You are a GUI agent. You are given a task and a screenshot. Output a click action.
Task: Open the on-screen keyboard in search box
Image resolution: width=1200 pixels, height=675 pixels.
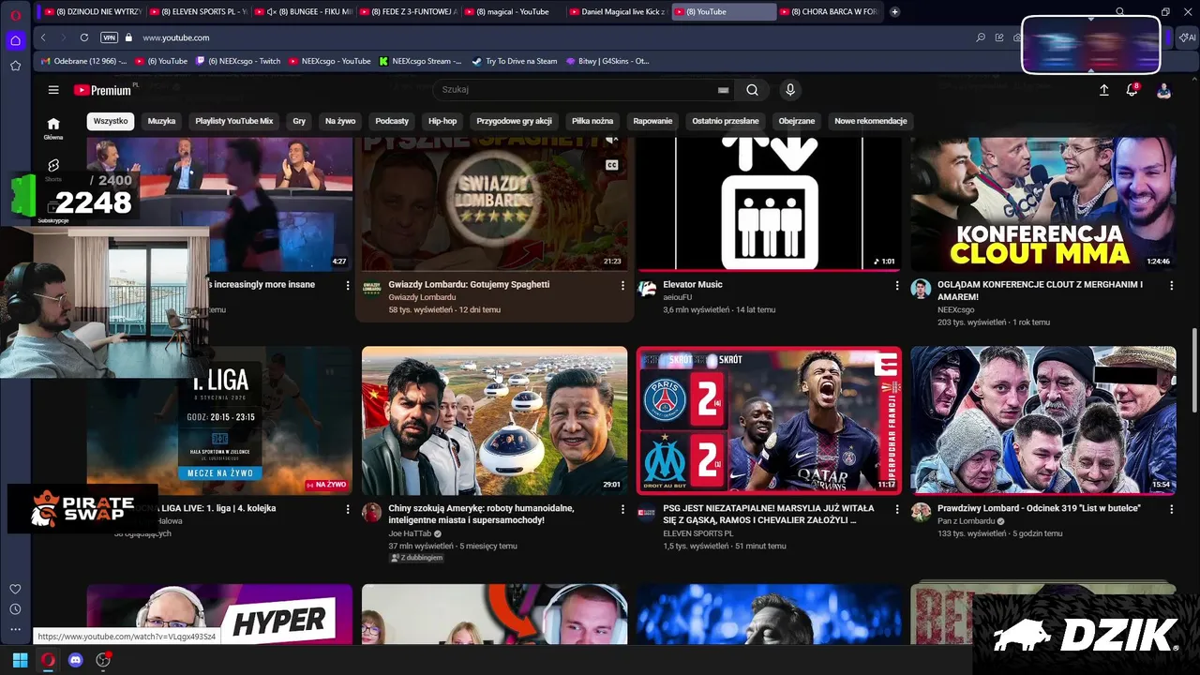pos(723,90)
